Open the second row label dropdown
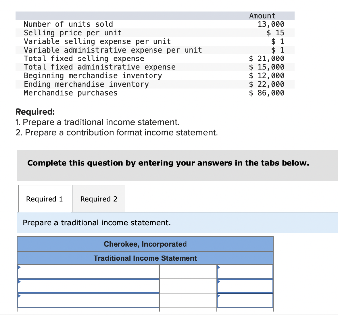 point(19,282)
